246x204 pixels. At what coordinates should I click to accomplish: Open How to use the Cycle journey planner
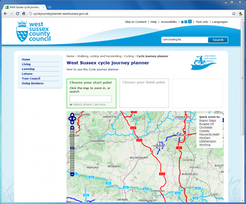point(93,69)
